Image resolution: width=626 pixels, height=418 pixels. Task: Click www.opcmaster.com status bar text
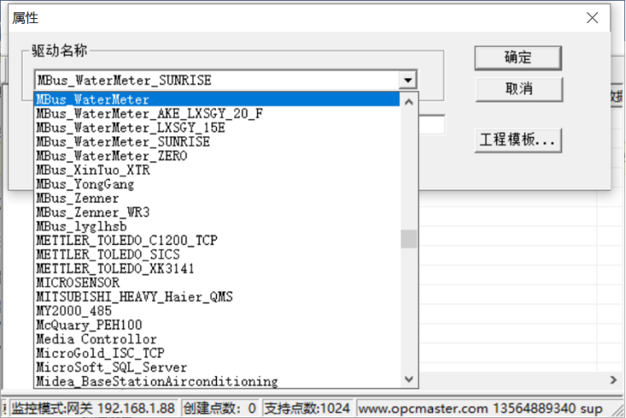(x=423, y=409)
